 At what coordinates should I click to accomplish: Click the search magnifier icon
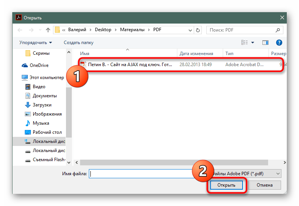click(x=278, y=30)
